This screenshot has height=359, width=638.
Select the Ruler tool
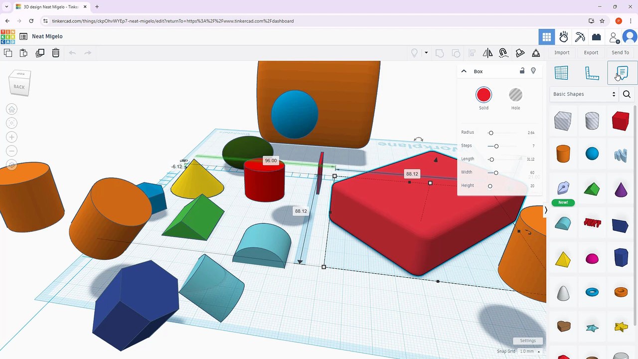(x=592, y=73)
